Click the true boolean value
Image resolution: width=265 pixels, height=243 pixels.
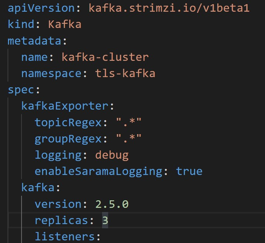point(189,171)
